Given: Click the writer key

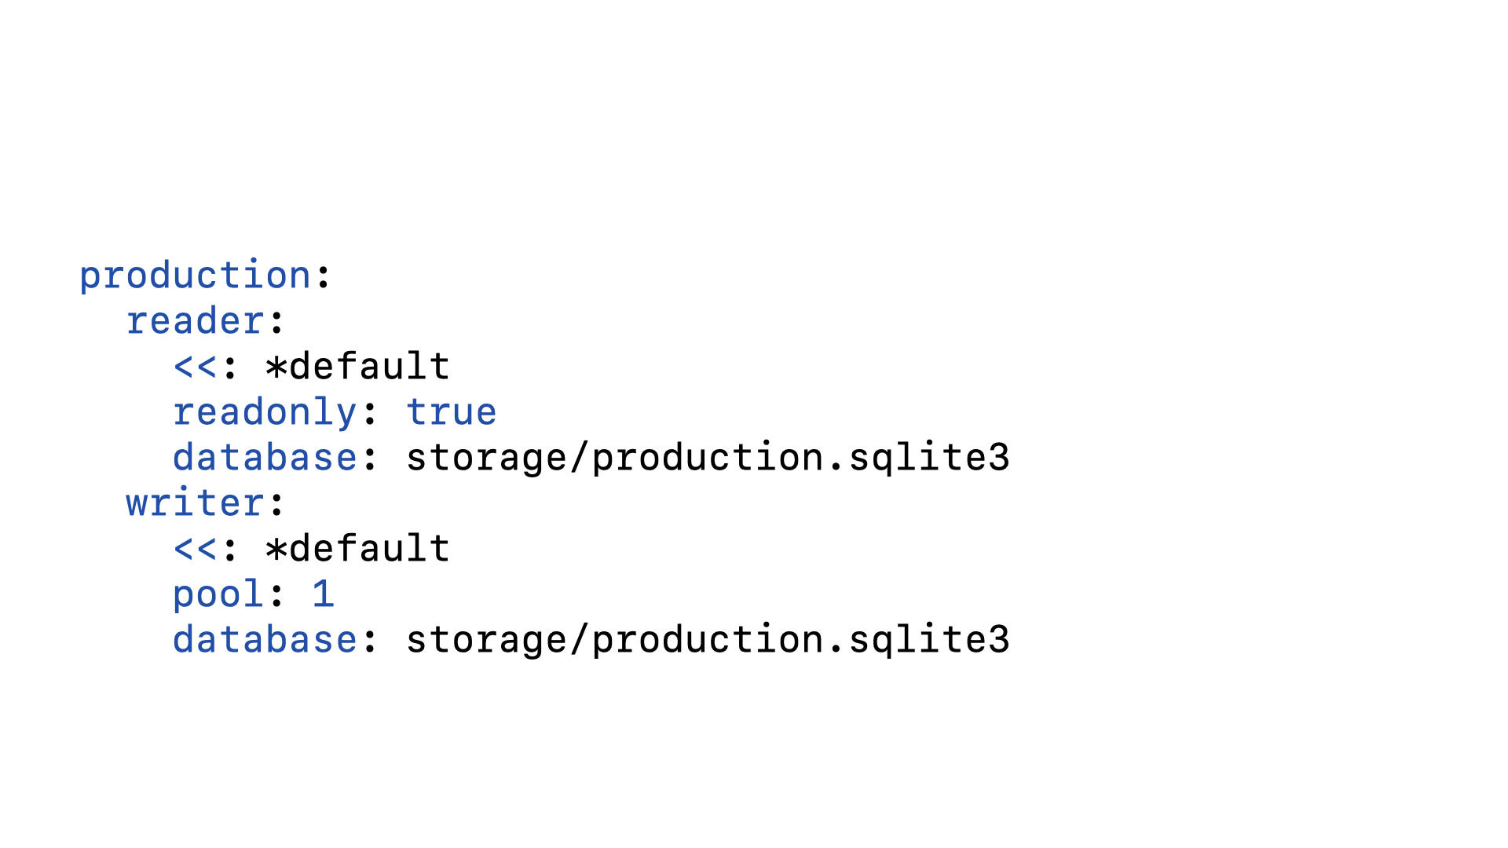Looking at the screenshot, I should (x=195, y=503).
